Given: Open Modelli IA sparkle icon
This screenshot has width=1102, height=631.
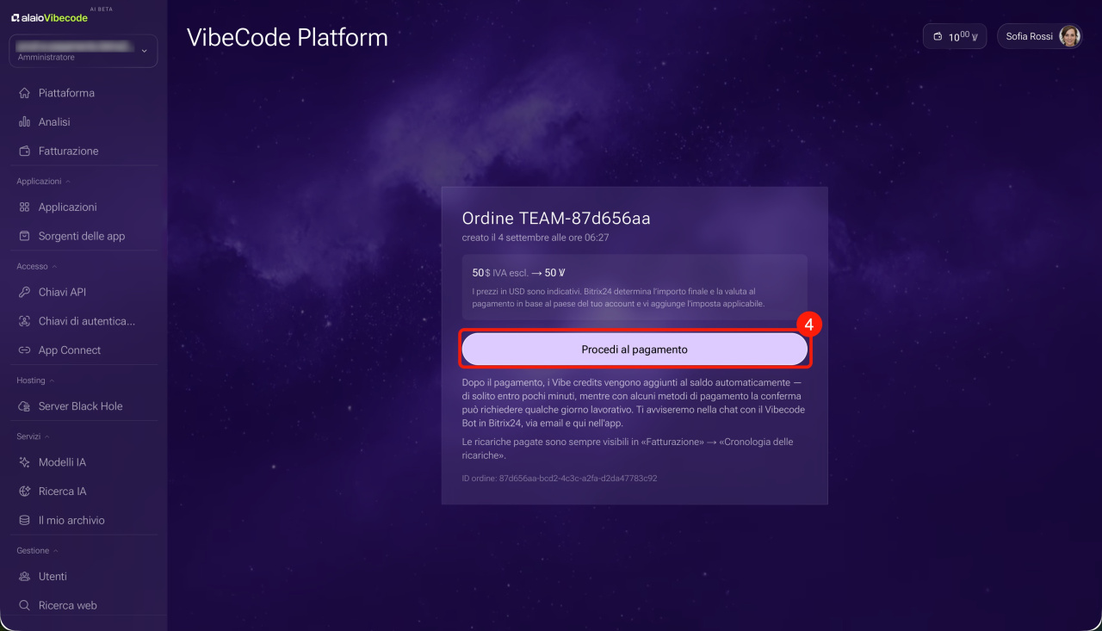Looking at the screenshot, I should 24,462.
